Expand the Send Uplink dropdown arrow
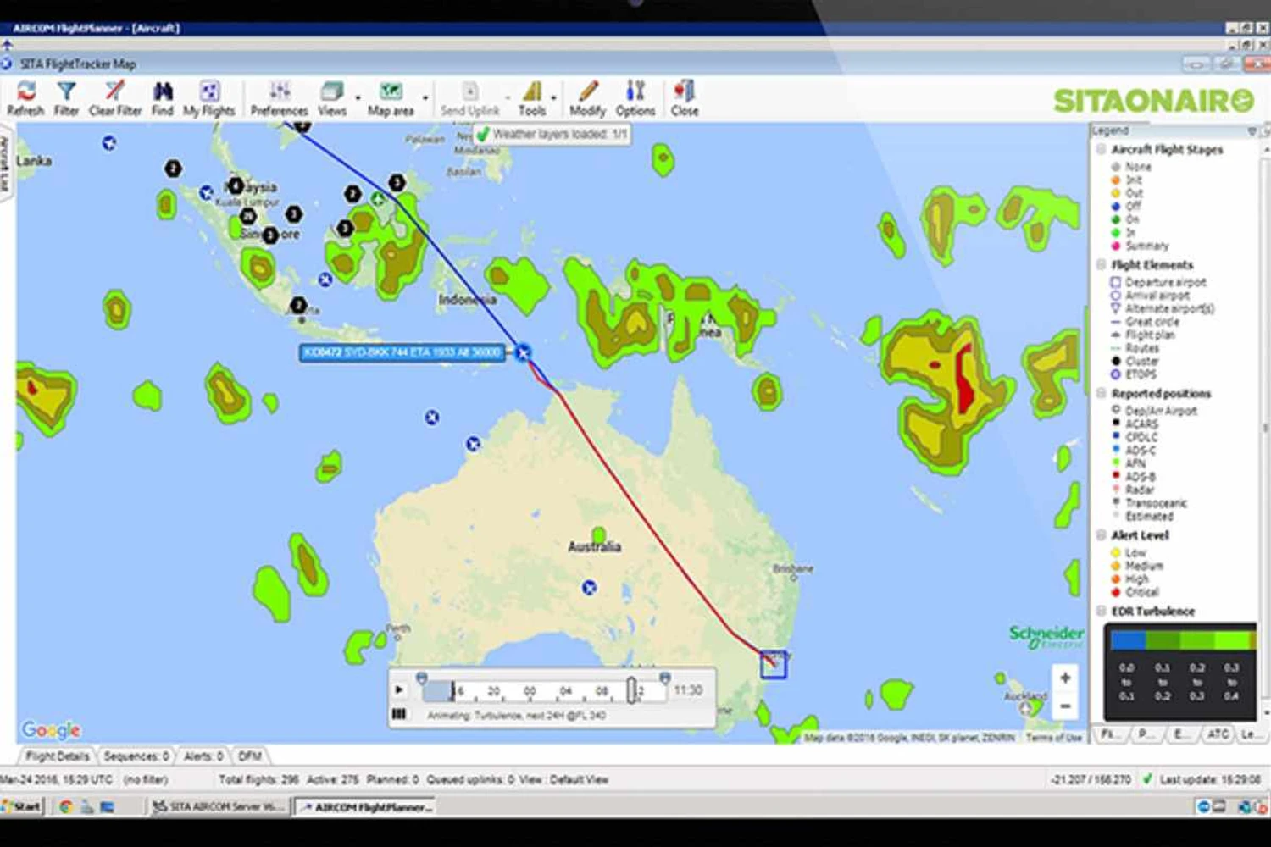 (508, 98)
